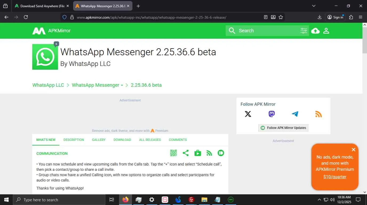367x205 pixels.
Task: Generate QR code for this APK page
Action: click(x=173, y=153)
